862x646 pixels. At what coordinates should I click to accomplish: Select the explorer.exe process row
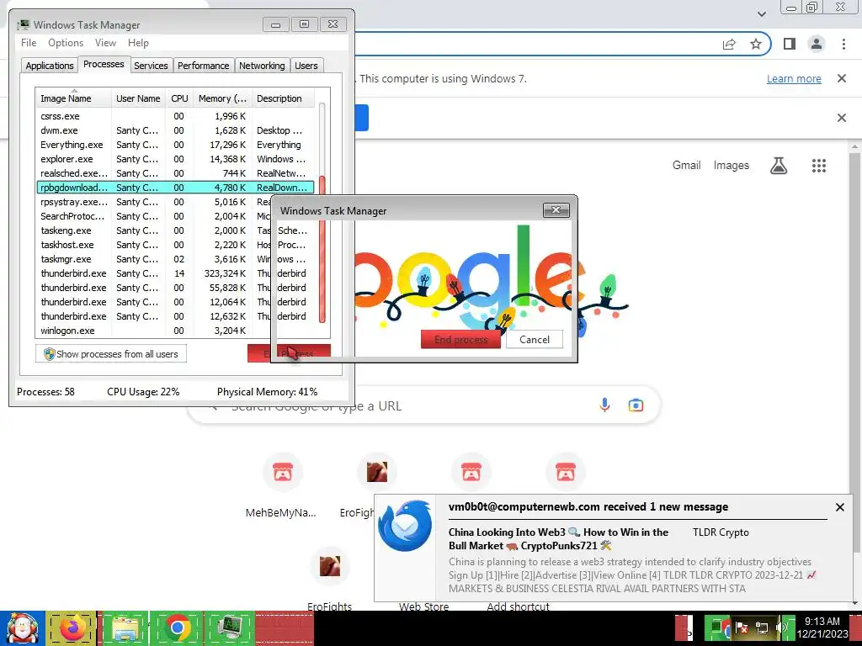[175, 159]
